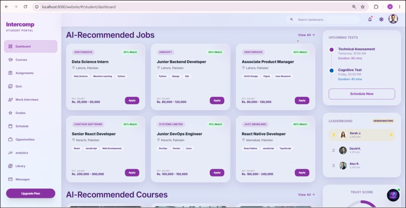This screenshot has height=208, width=406.
Task: Click the Schedule calendar icon
Action: coord(11,126)
